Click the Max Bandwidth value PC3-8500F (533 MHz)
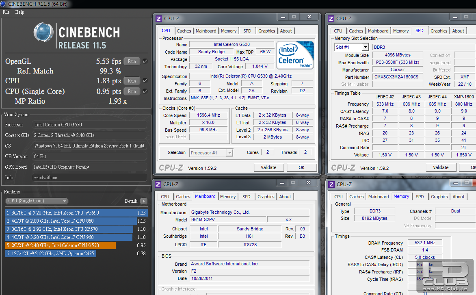 coord(397,62)
